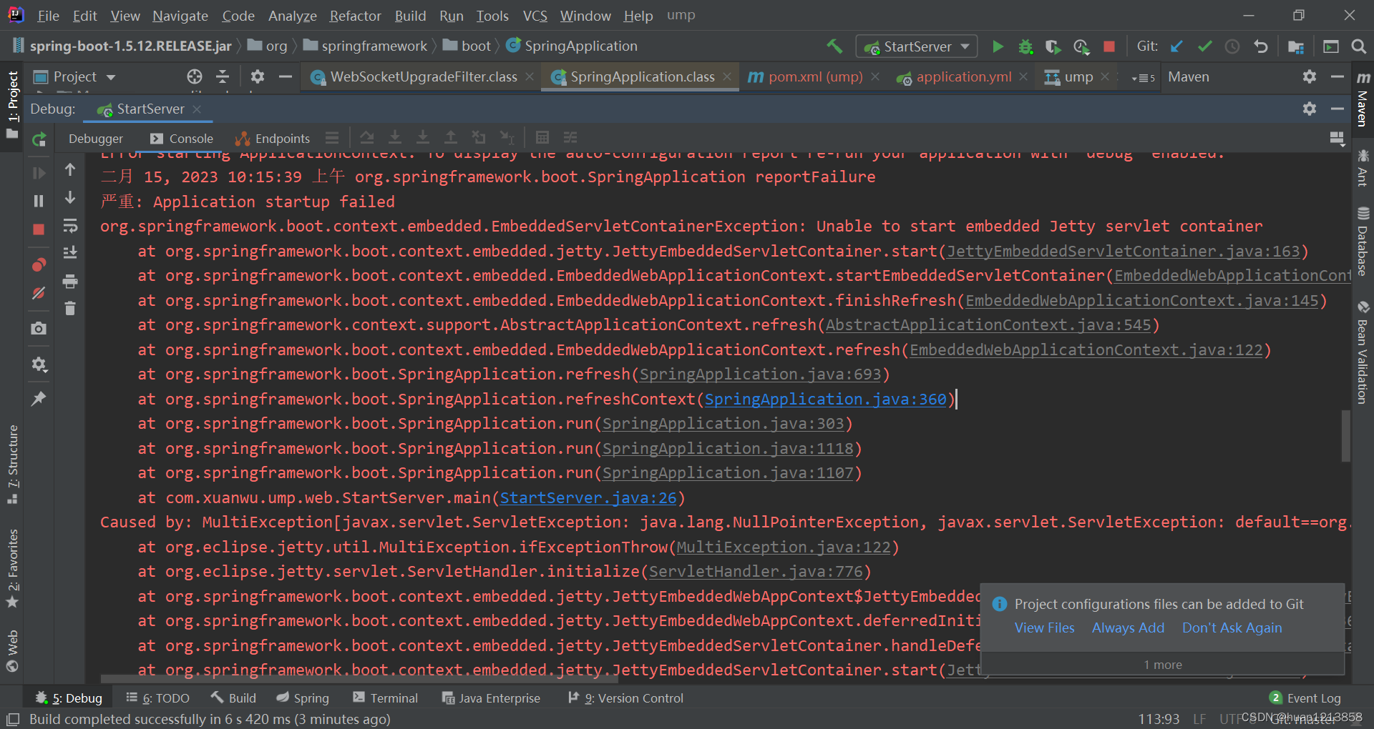Switch to the Debugger tab
Screen dimensions: 1374x729
[x=96, y=139]
